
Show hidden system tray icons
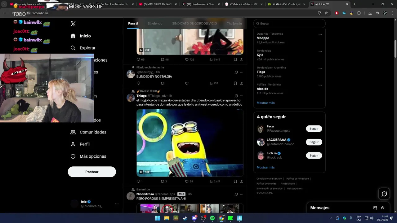[x=331, y=218]
